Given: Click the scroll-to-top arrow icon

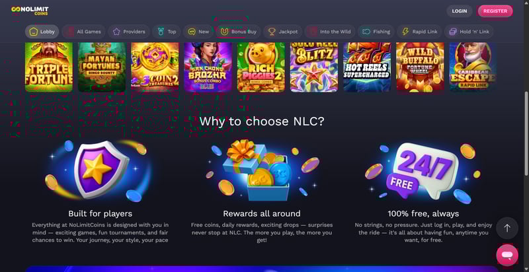Looking at the screenshot, I should coord(507,228).
